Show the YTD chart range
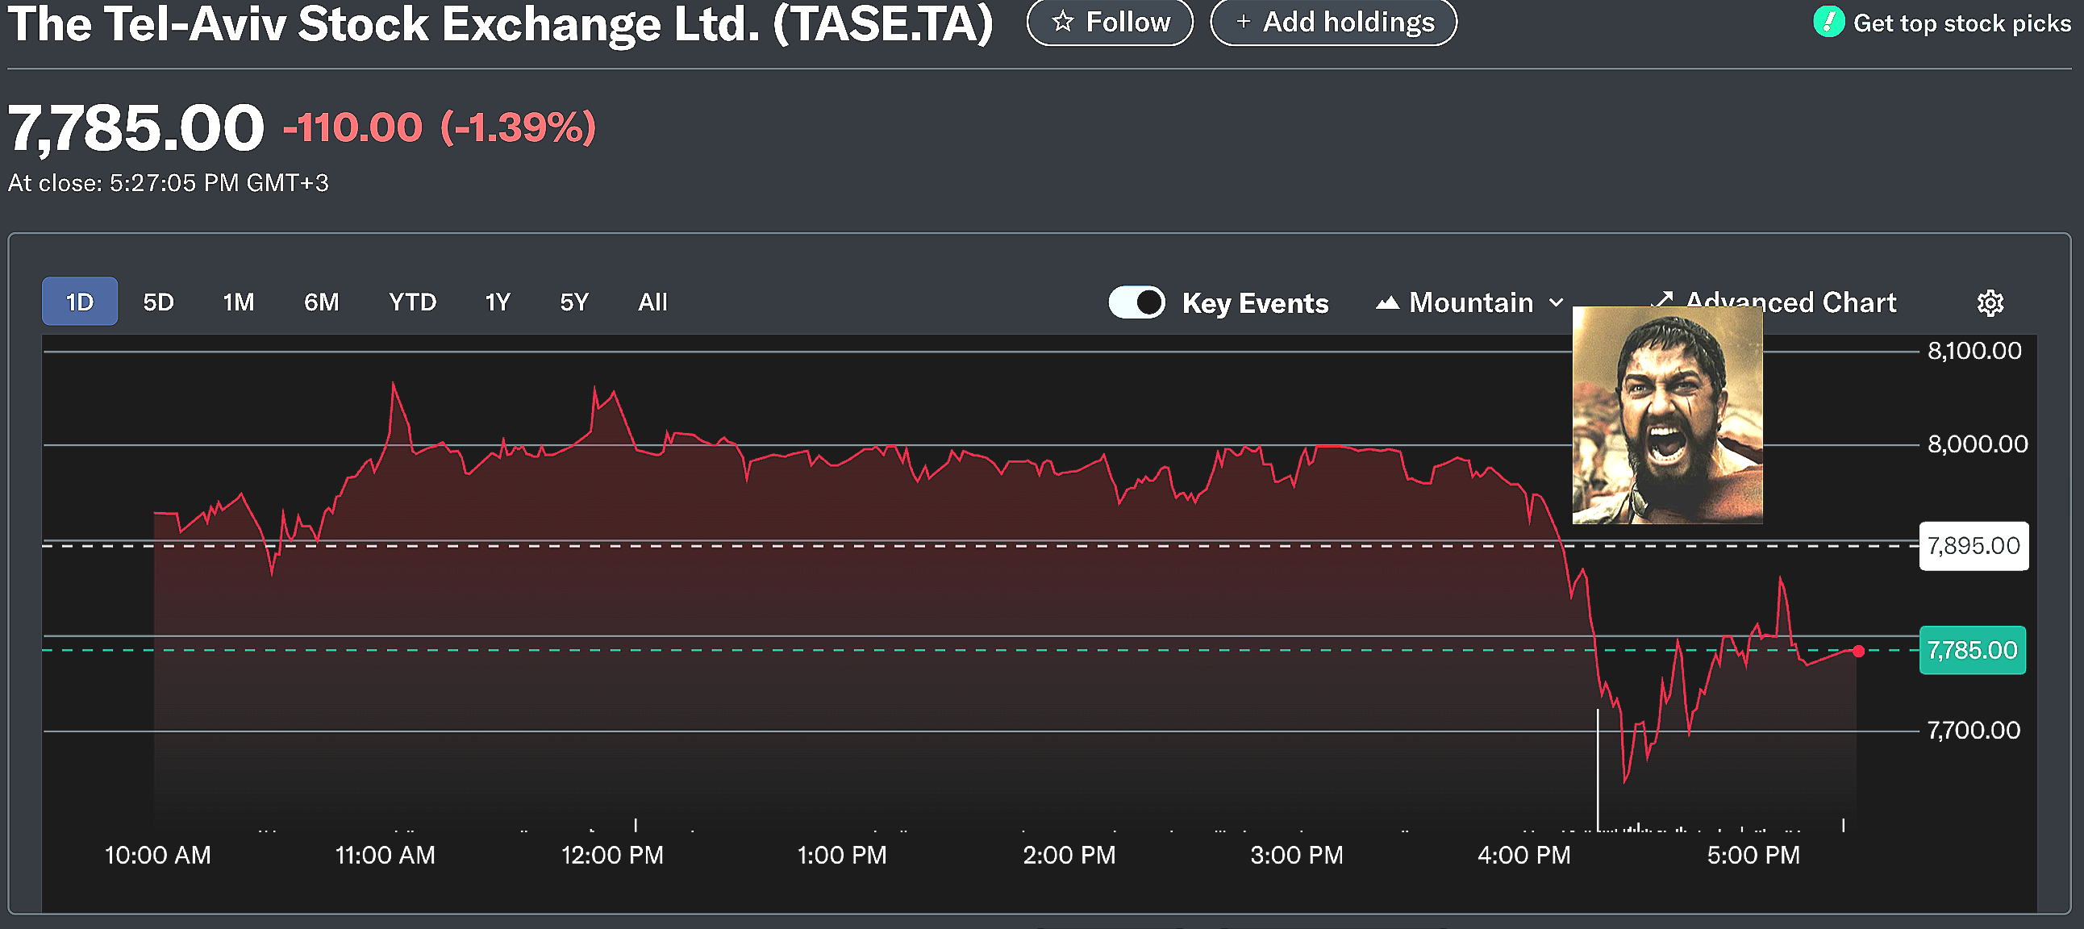The width and height of the screenshot is (2084, 929). (412, 302)
